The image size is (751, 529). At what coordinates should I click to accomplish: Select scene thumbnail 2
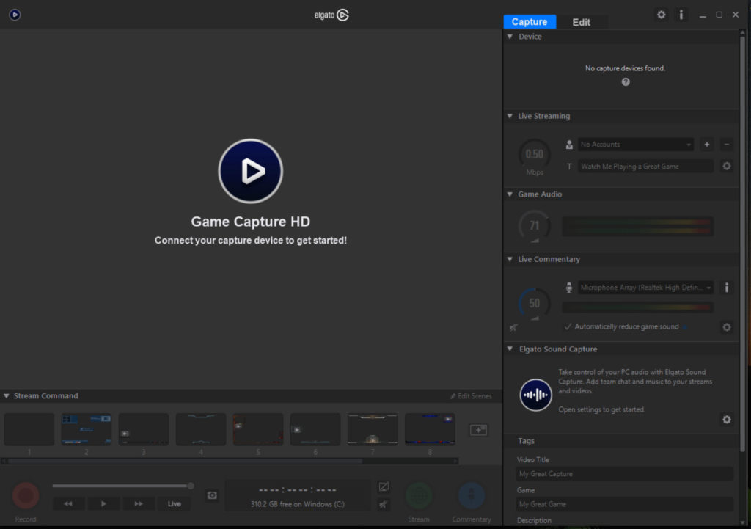pos(87,429)
